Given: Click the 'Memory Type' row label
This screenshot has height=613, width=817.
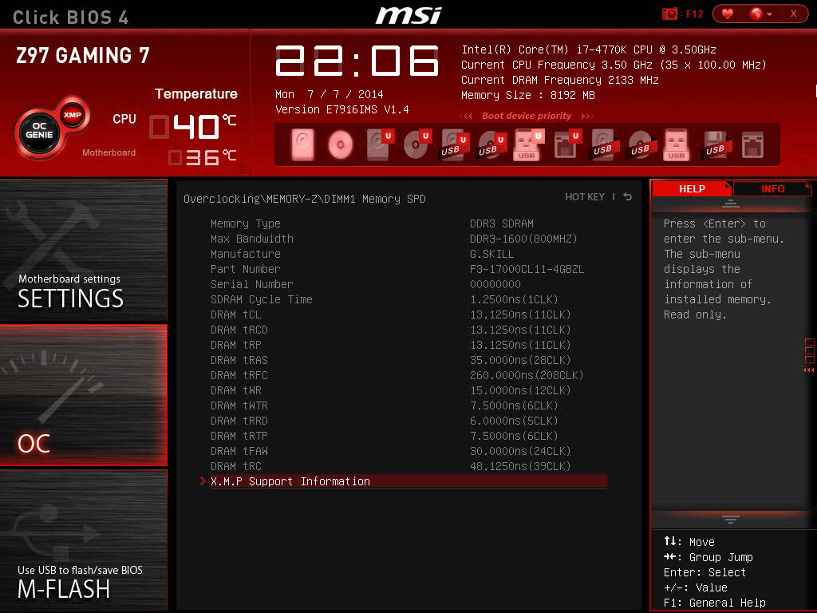Looking at the screenshot, I should pyautogui.click(x=246, y=223).
